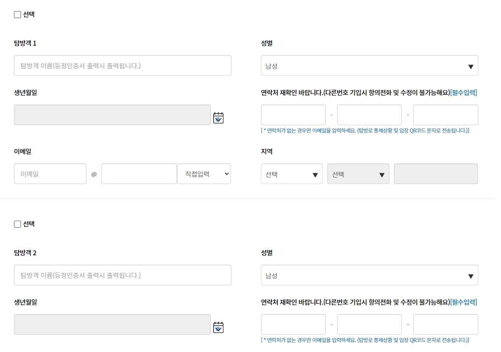The width and height of the screenshot is (501, 352).
Task: Click the 탐방객 2 name input field
Action: pyautogui.click(x=122, y=275)
